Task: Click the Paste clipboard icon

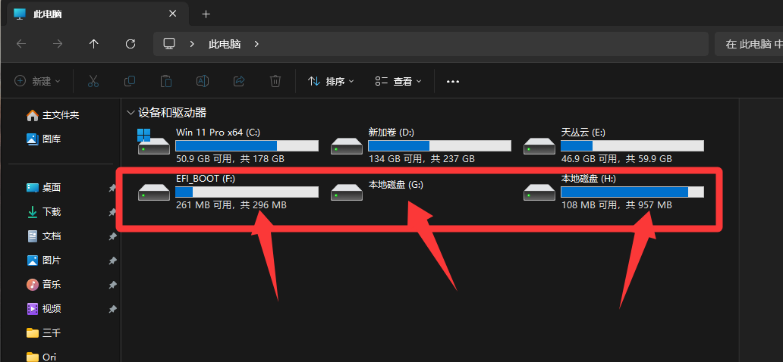Action: (x=166, y=81)
